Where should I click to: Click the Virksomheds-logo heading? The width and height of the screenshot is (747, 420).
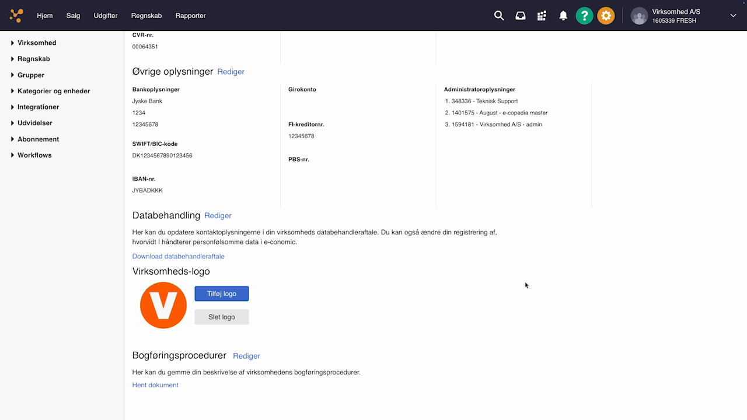(171, 271)
